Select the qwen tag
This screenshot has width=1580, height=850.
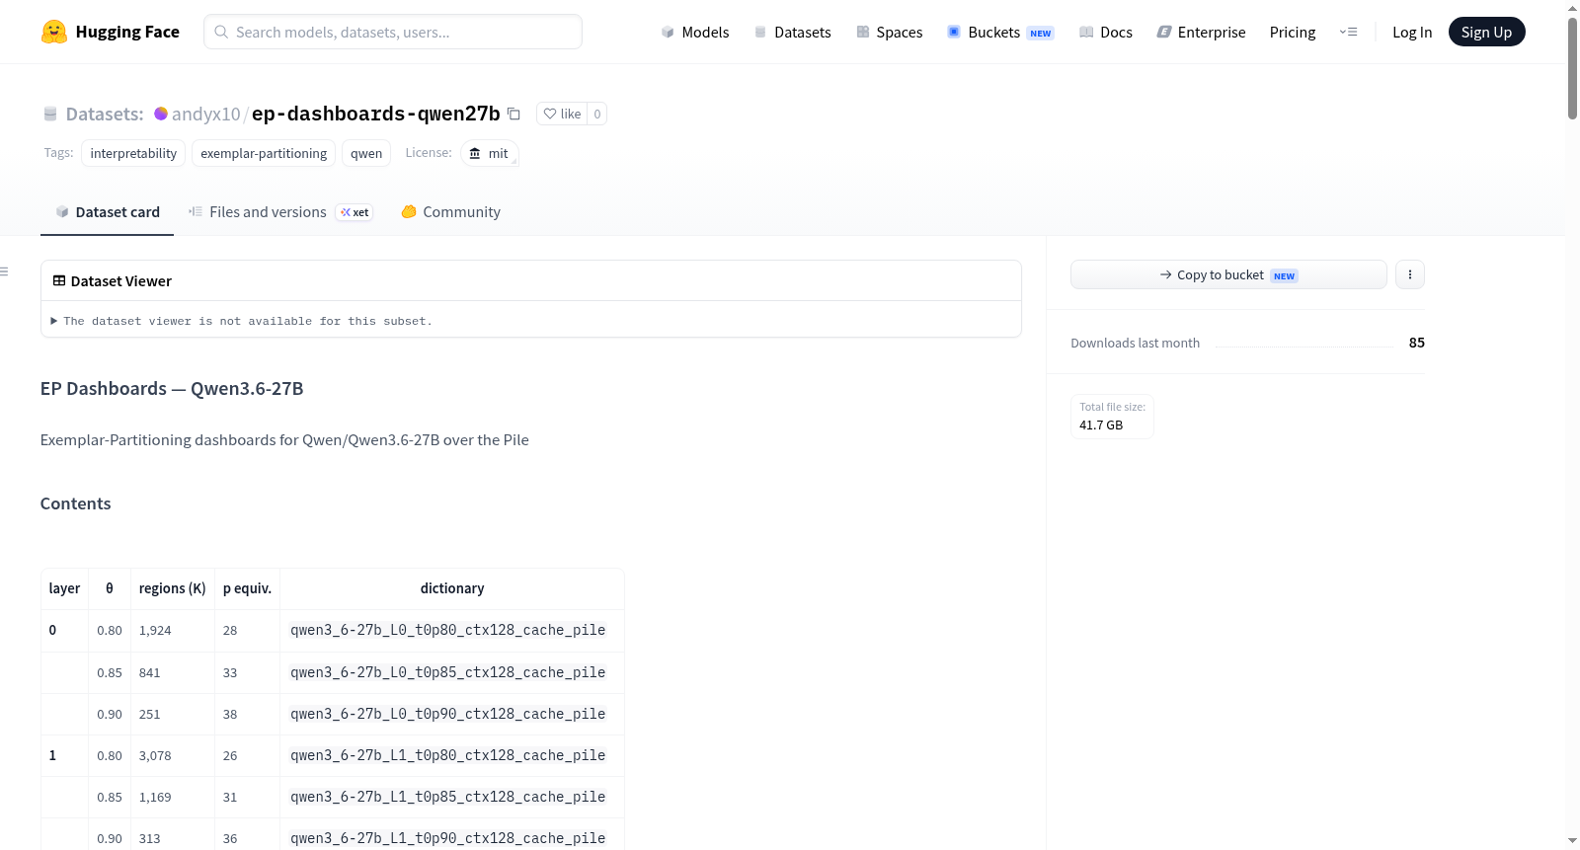point(366,153)
